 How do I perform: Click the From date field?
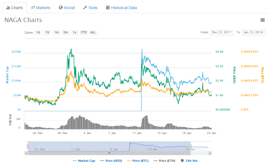click(221, 32)
